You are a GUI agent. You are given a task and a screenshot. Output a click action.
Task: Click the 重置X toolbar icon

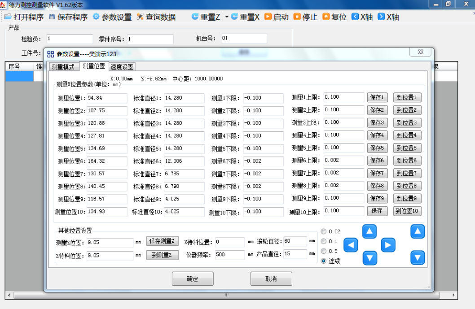pyautogui.click(x=241, y=17)
